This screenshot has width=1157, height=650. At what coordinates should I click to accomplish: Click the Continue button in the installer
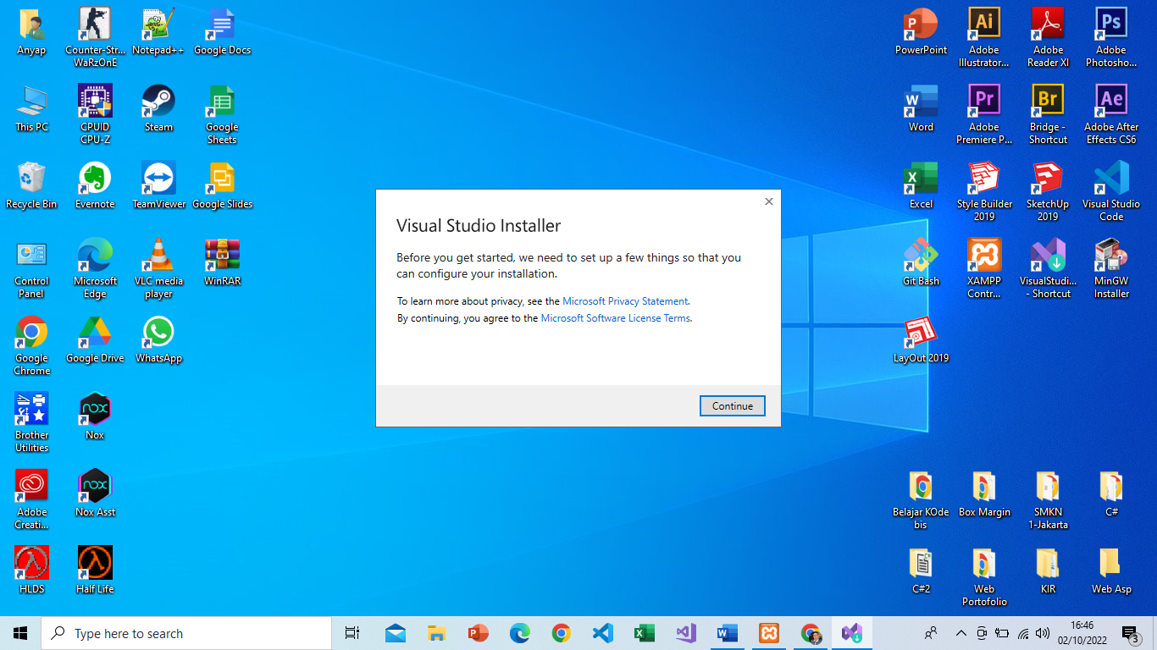pyautogui.click(x=733, y=406)
